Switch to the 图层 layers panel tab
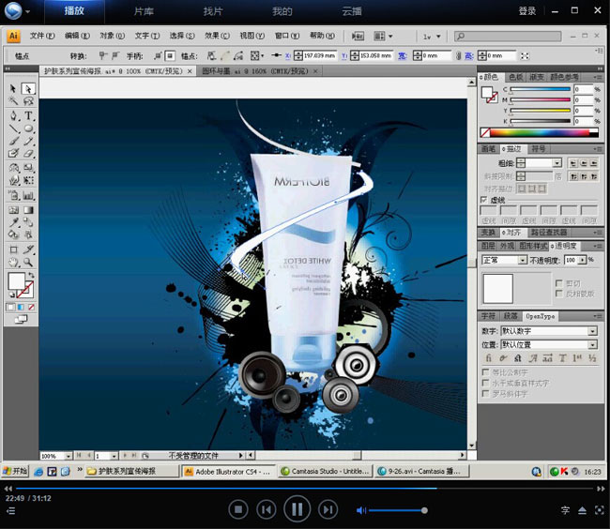The height and width of the screenshot is (529, 610). click(488, 246)
